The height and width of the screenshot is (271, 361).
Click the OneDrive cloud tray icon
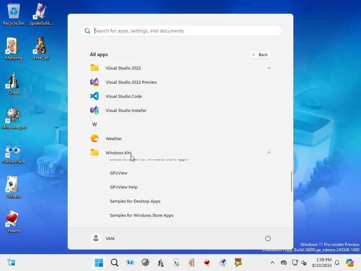click(x=284, y=263)
